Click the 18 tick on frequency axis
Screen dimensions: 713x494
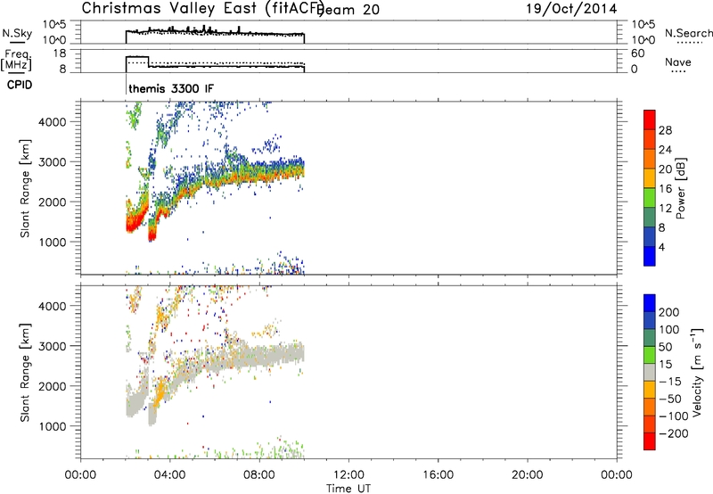(61, 54)
